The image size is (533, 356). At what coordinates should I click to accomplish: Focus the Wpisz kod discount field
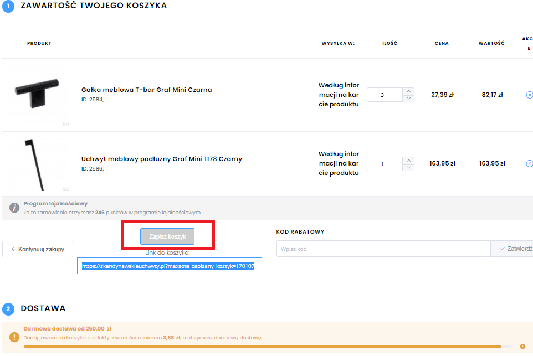coord(383,249)
